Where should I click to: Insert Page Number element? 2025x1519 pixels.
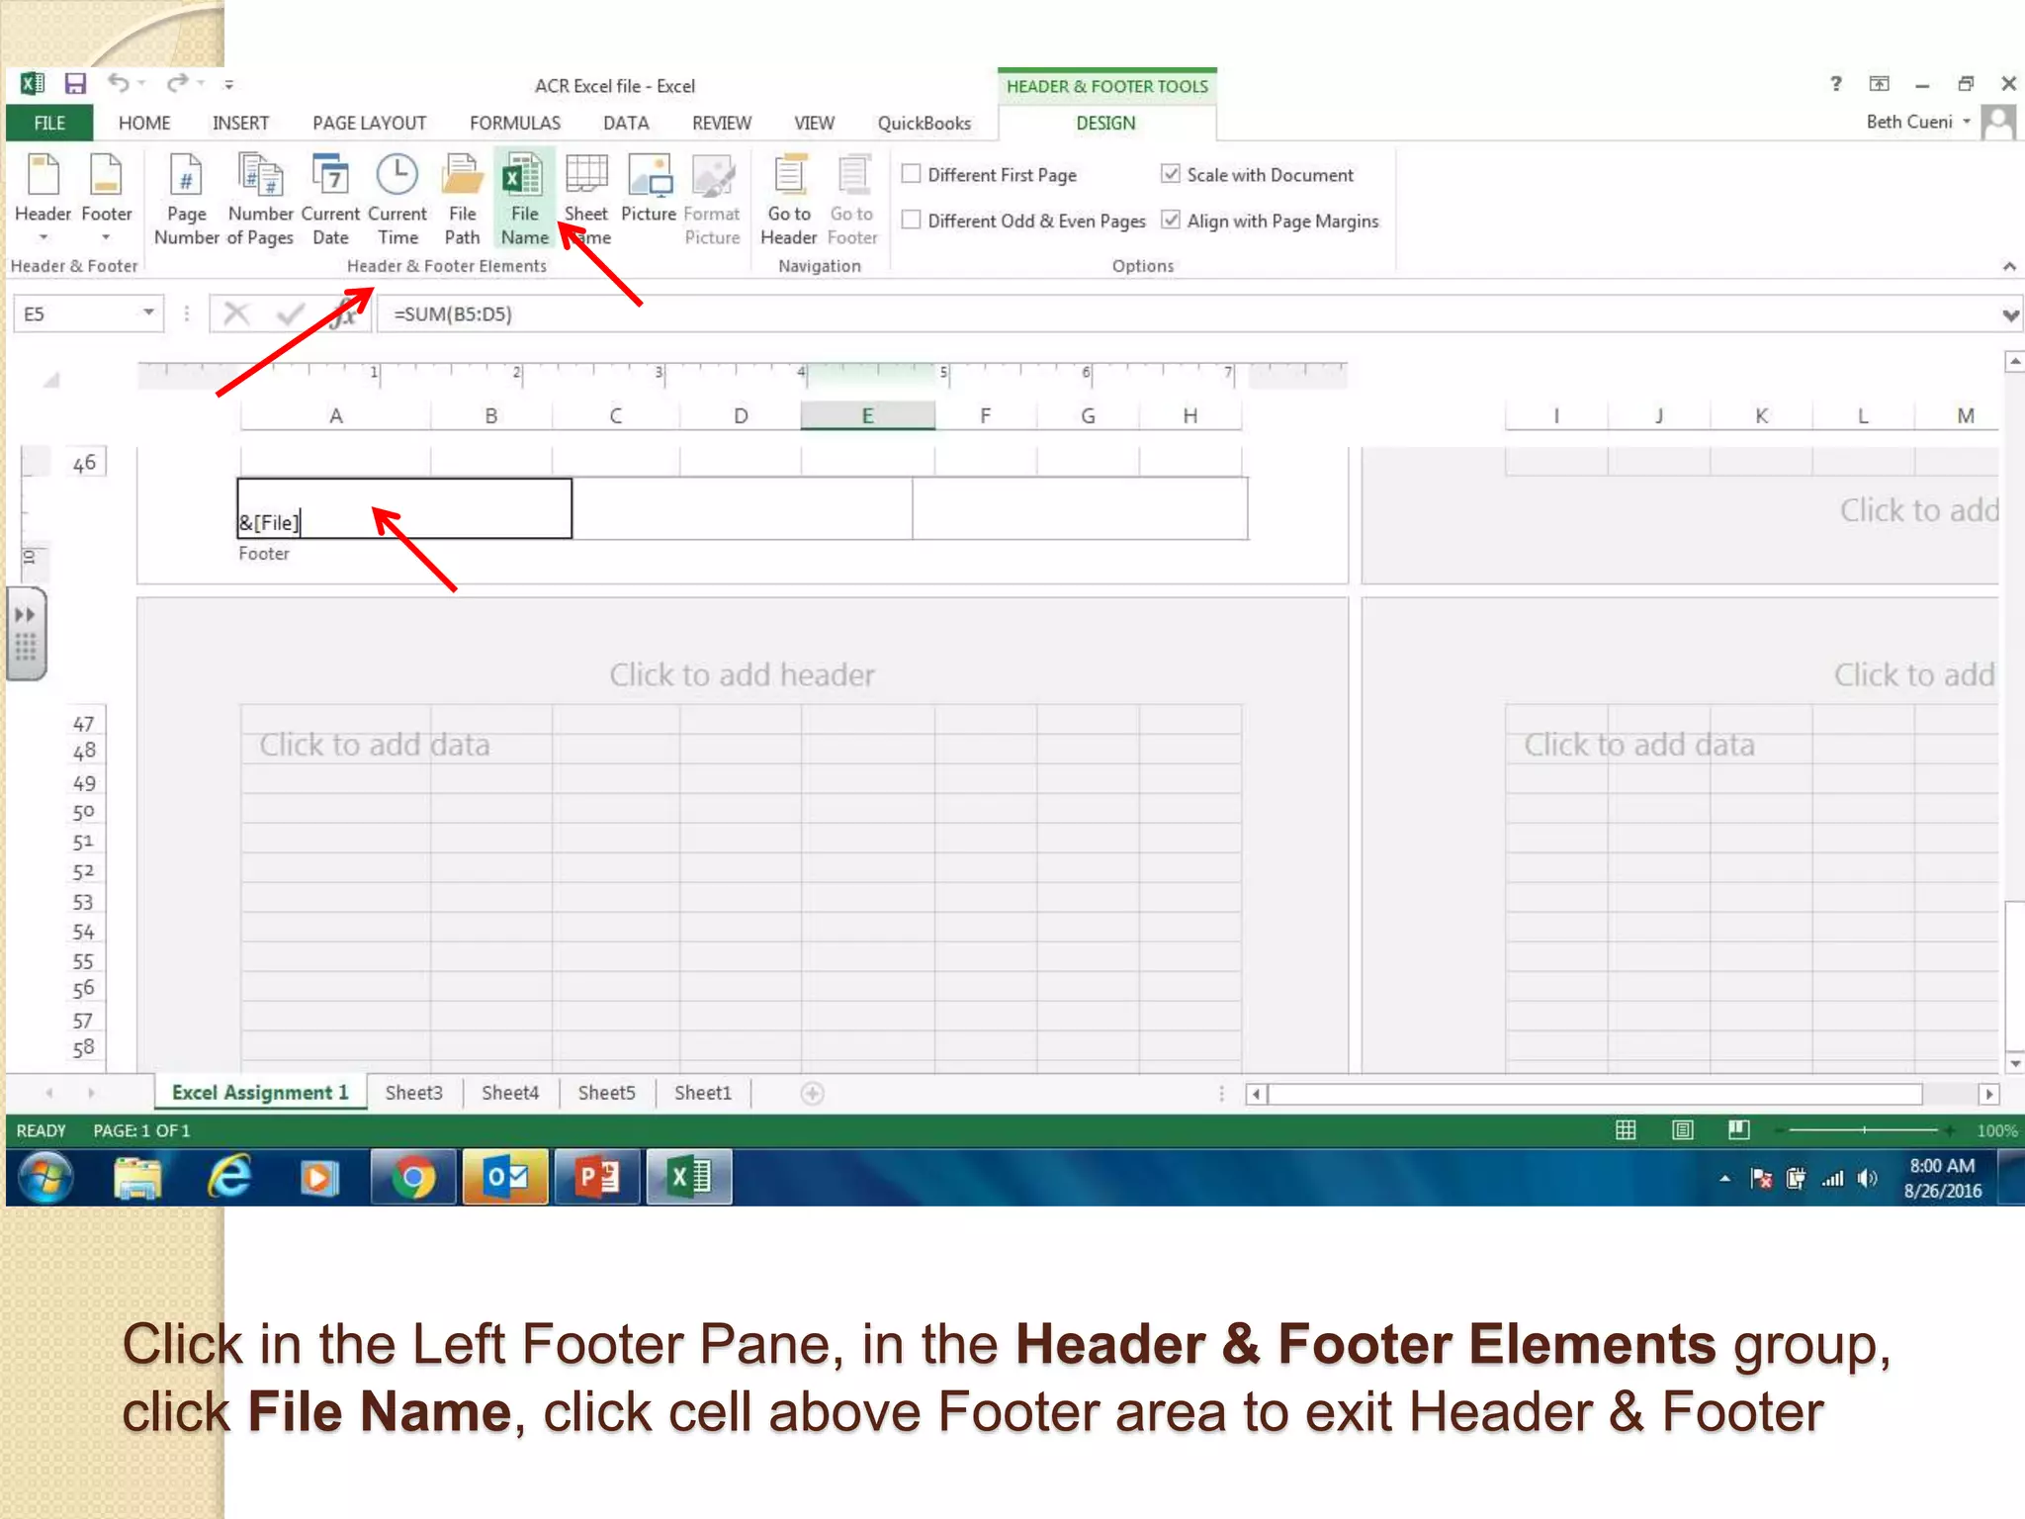coord(186,199)
